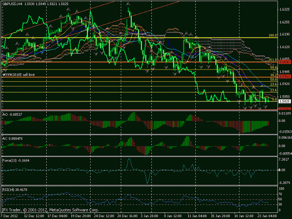Select the 100.0 Fibonacci level label

click(273, 35)
